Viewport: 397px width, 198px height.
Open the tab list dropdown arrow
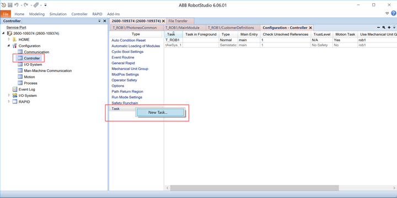[x=394, y=28]
